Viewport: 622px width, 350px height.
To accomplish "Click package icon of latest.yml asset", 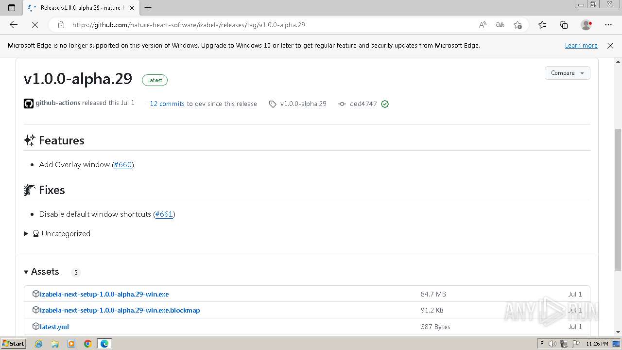I will 35,326.
